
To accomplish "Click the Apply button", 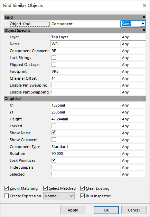I will [73, 210].
